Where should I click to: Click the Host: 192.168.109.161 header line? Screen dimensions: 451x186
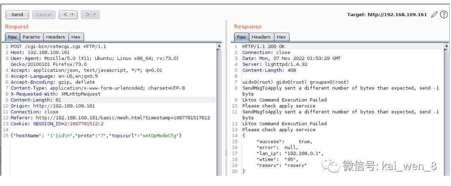[x=40, y=52]
